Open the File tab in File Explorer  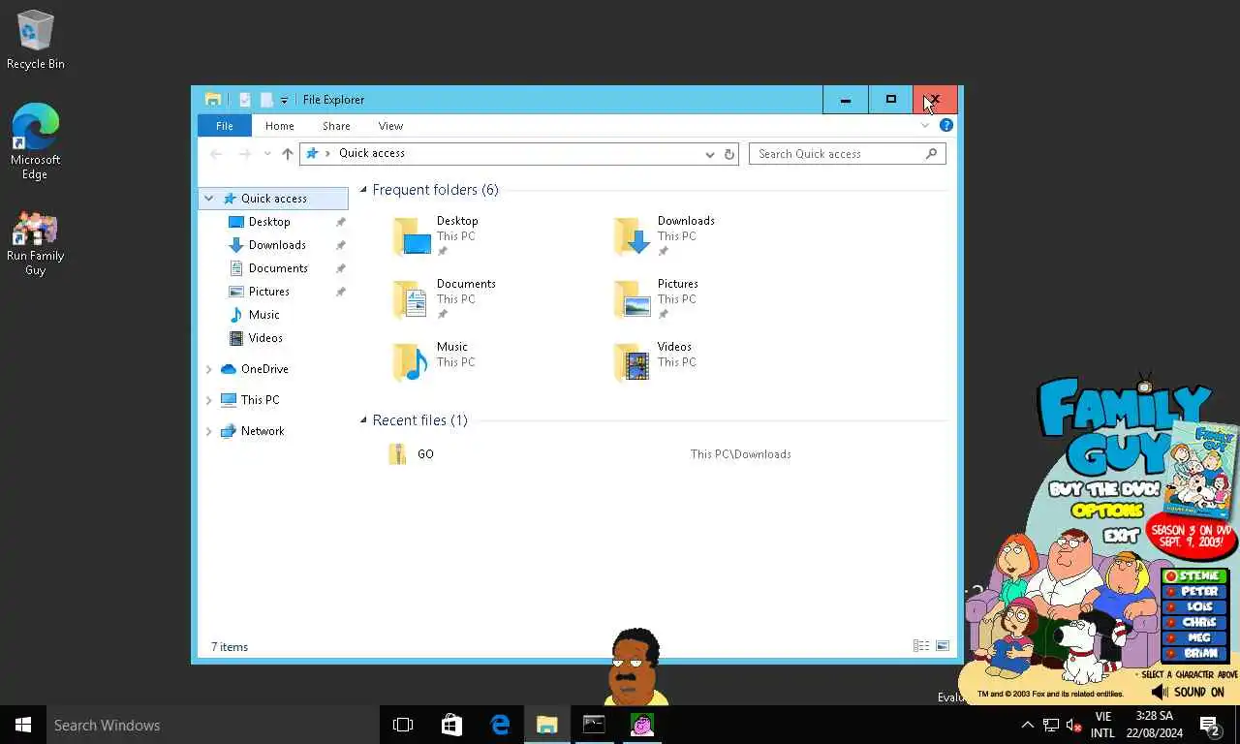click(225, 126)
